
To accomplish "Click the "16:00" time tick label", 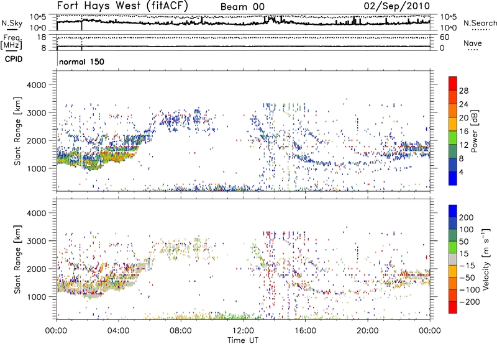I will [305, 331].
